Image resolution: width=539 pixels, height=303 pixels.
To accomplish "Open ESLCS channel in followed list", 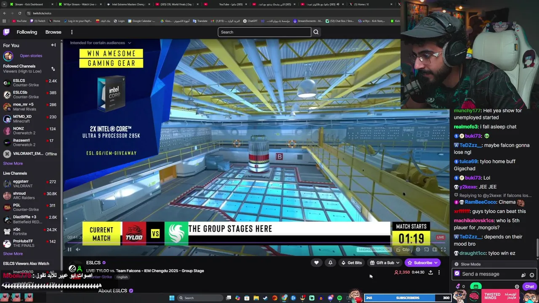I will pos(30,83).
